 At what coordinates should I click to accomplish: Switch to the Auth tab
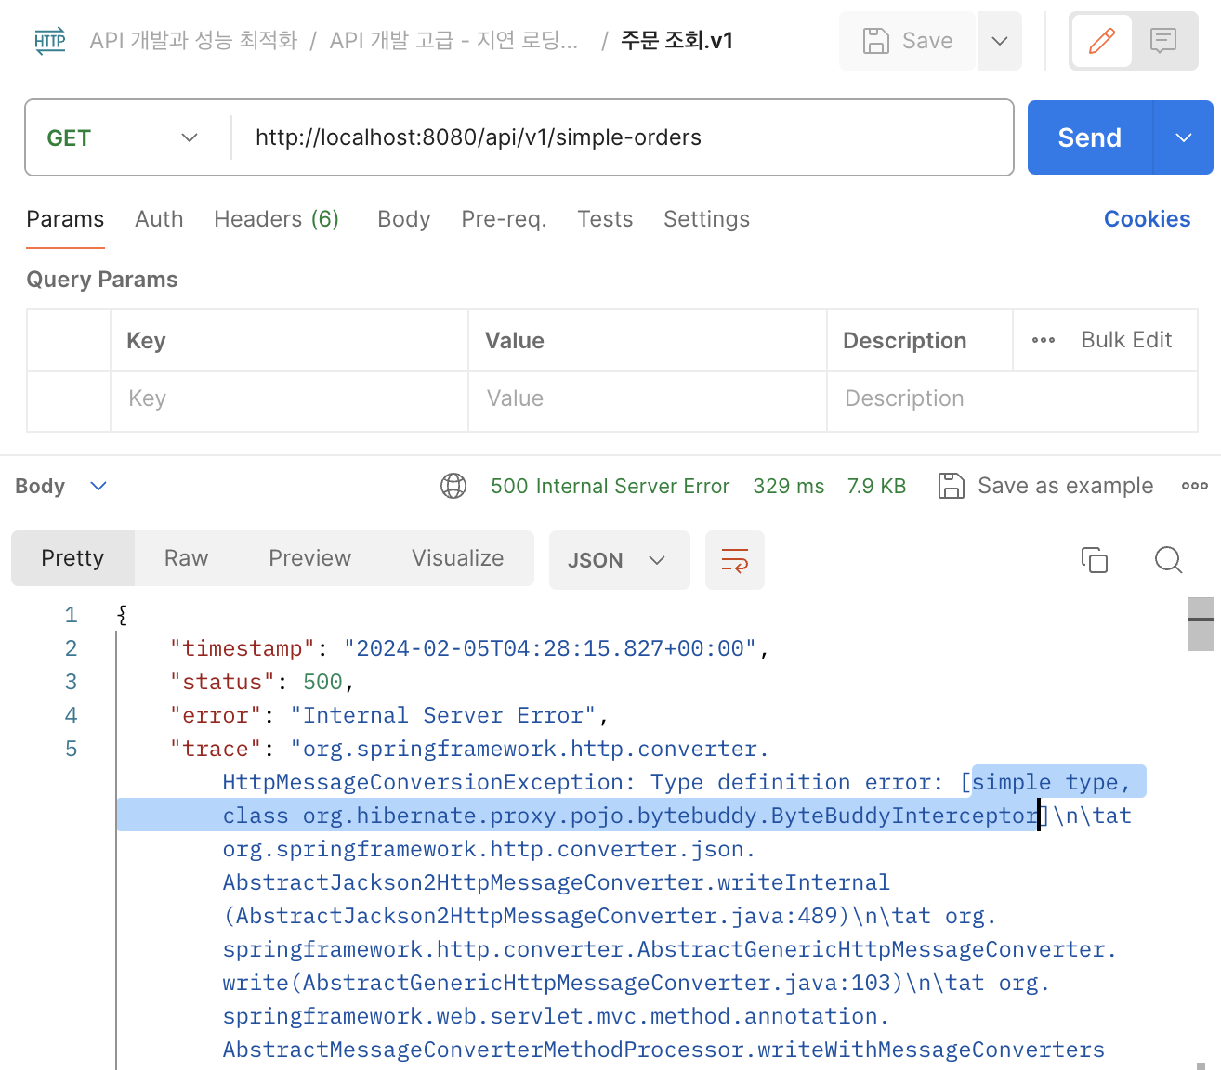(159, 219)
